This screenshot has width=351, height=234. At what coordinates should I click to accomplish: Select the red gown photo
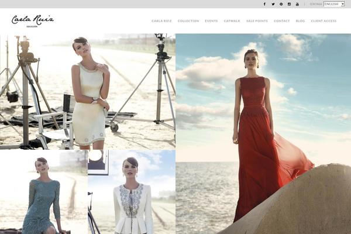263,134
